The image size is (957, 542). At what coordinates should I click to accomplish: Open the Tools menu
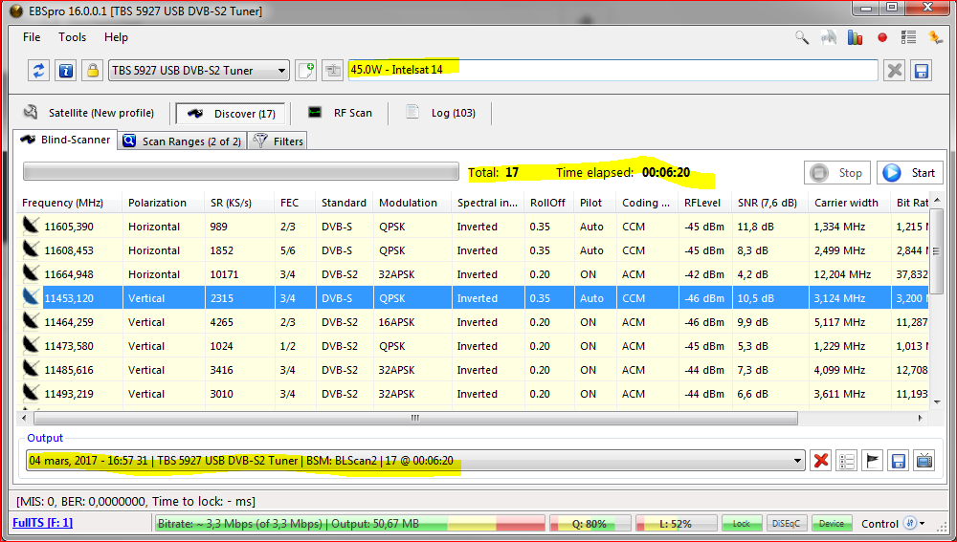pos(72,37)
